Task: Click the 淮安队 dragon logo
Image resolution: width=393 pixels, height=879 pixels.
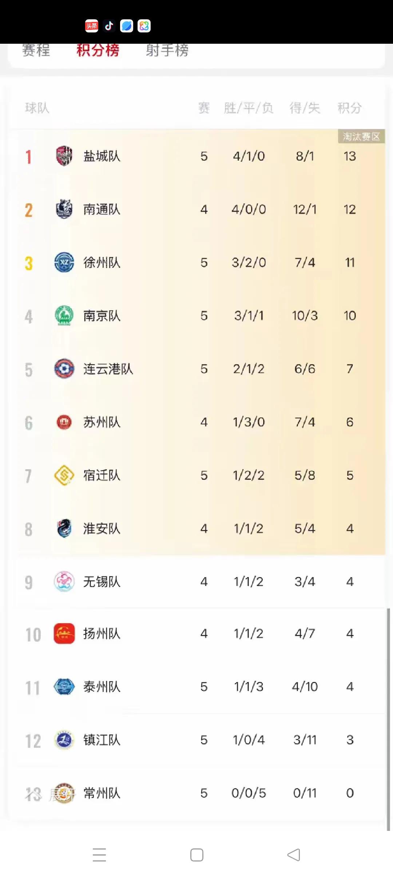Action: click(x=64, y=528)
